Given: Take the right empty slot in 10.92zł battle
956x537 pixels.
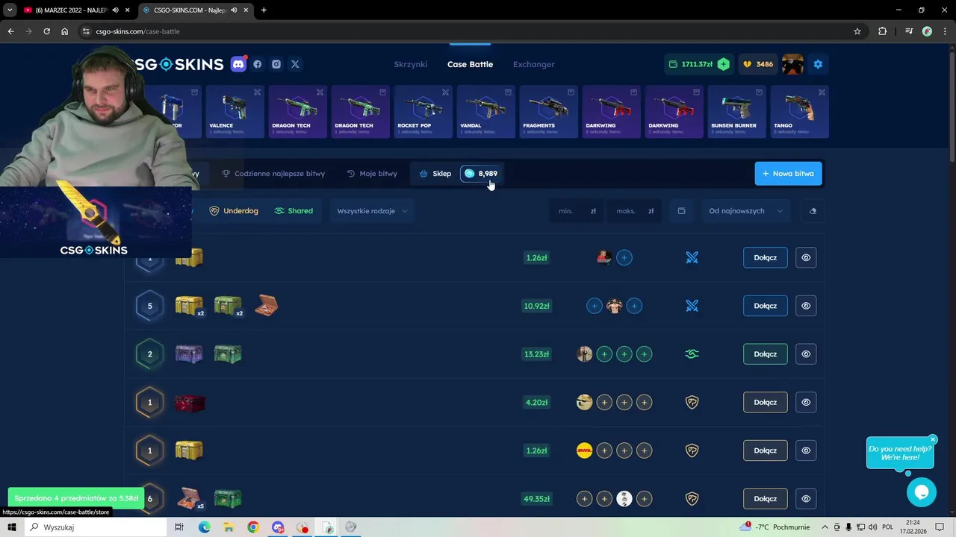Looking at the screenshot, I should click(634, 306).
